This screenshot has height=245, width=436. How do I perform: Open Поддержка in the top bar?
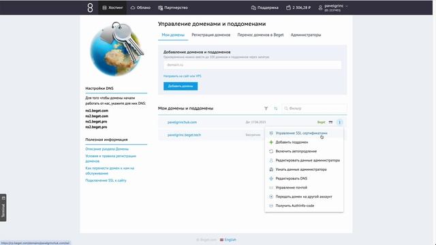pyautogui.click(x=265, y=7)
